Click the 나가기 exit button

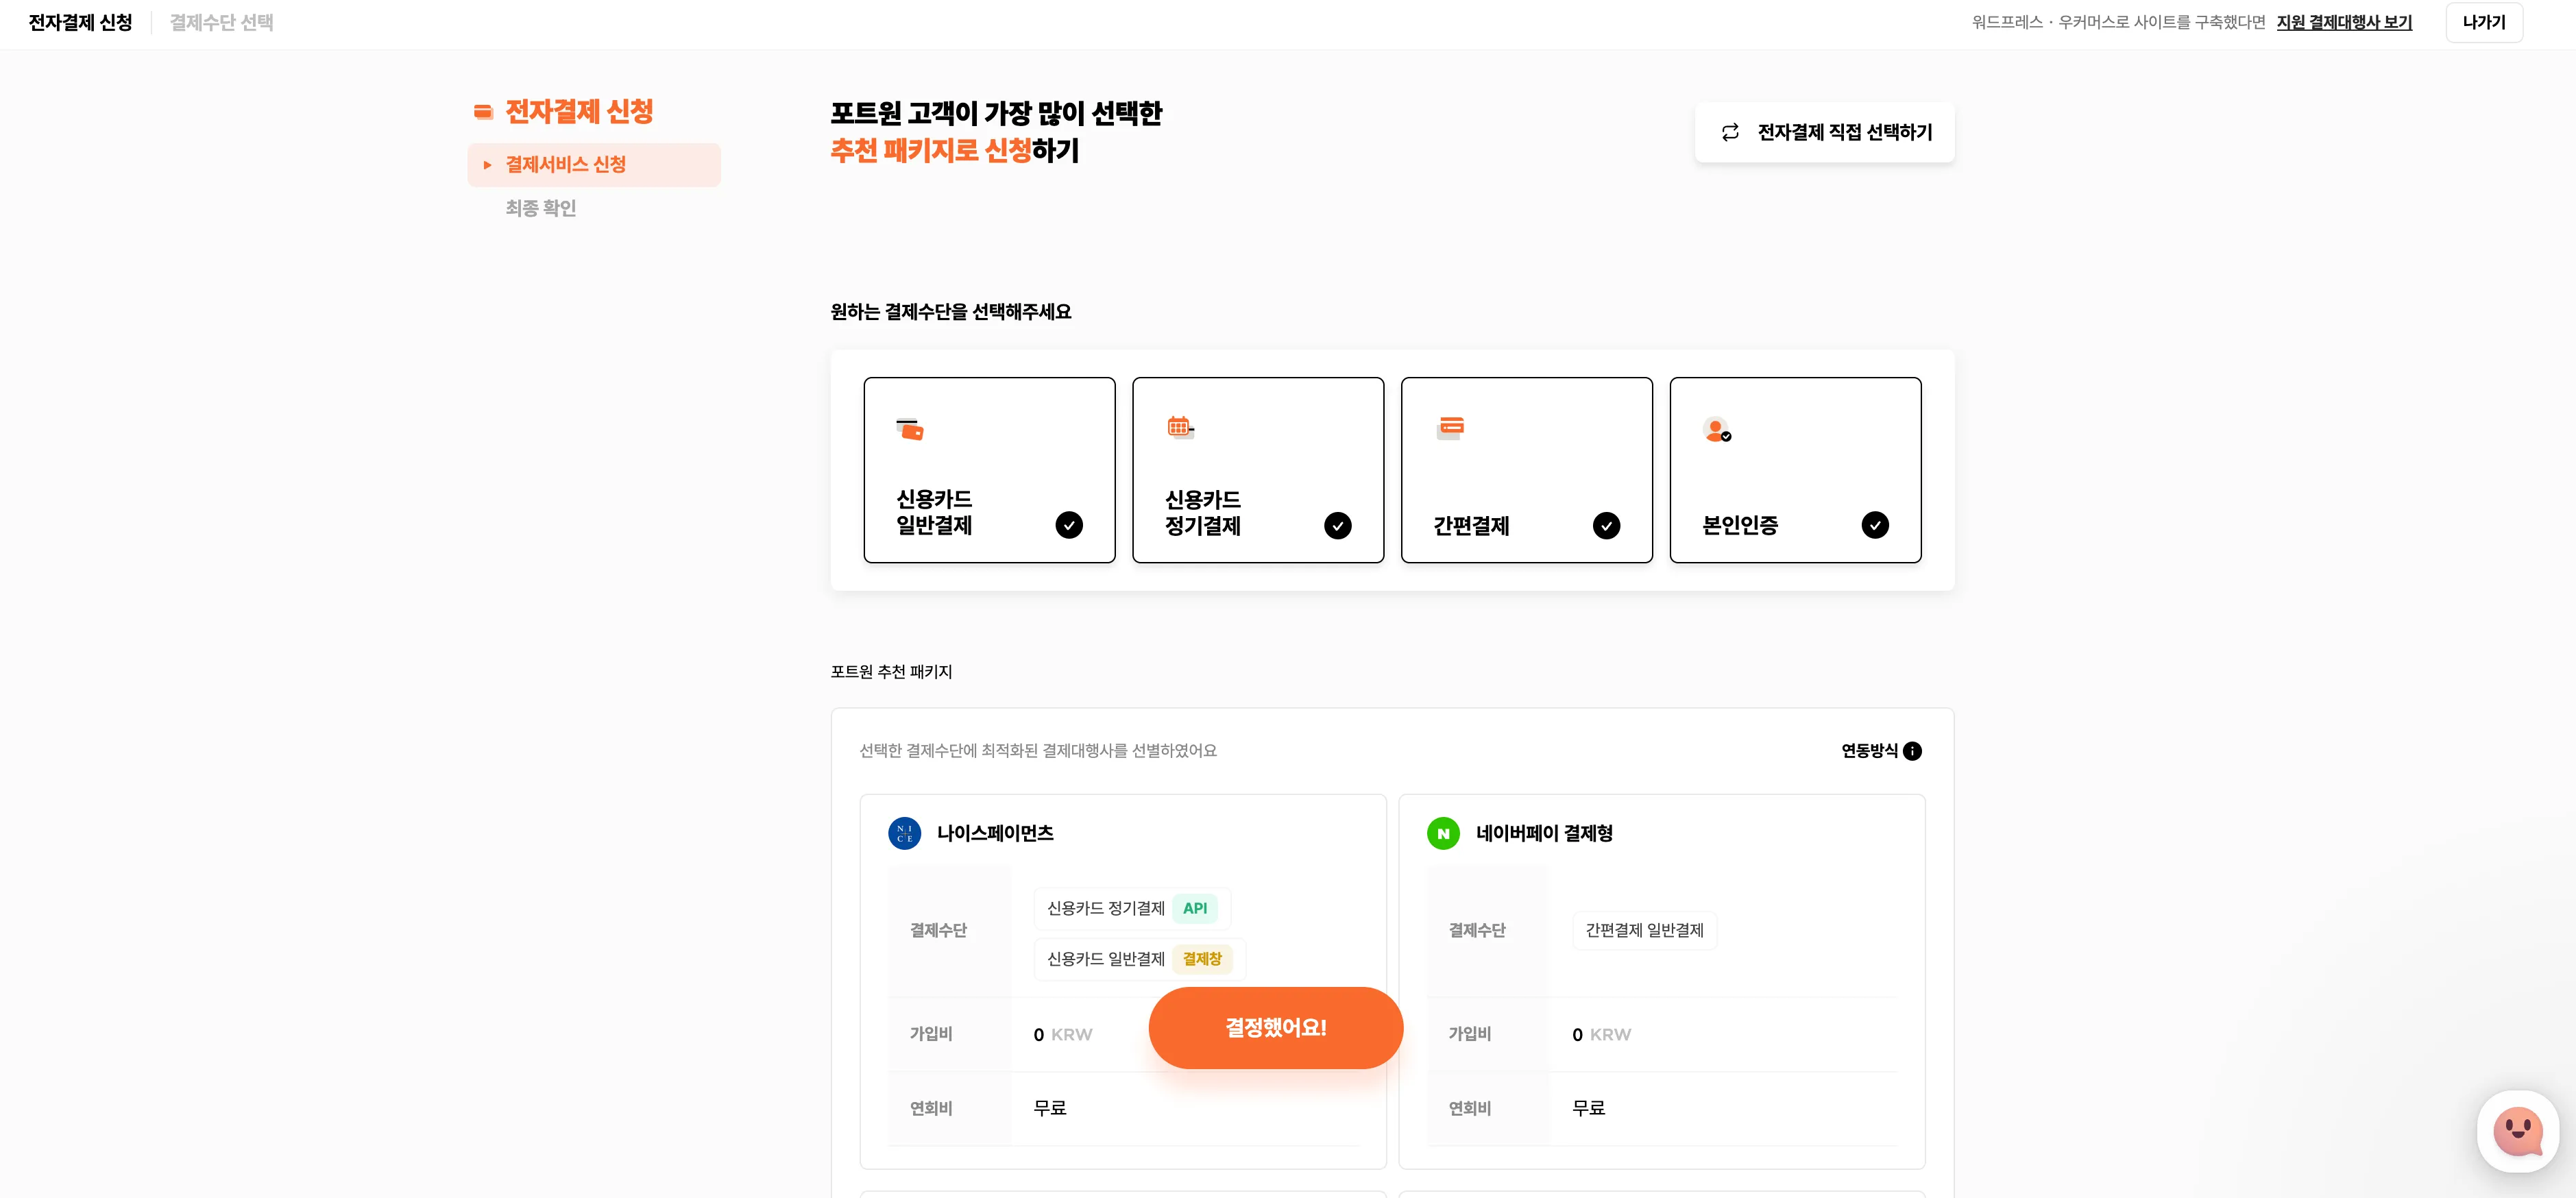(2484, 22)
